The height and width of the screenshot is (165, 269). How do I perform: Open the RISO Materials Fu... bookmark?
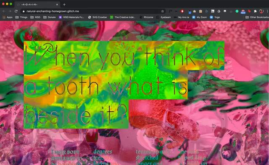(x=71, y=17)
